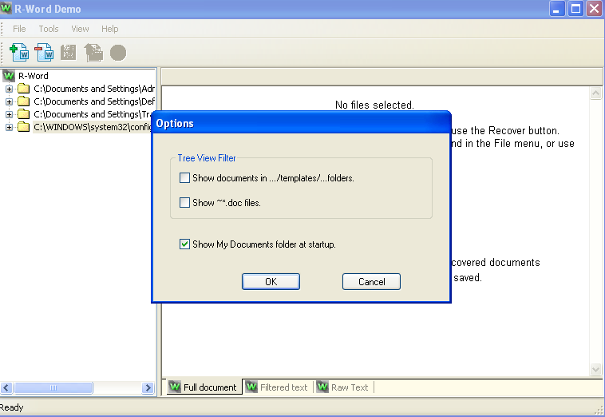
Task: Click the grayed recover files toolbar icon
Action: pos(93,53)
